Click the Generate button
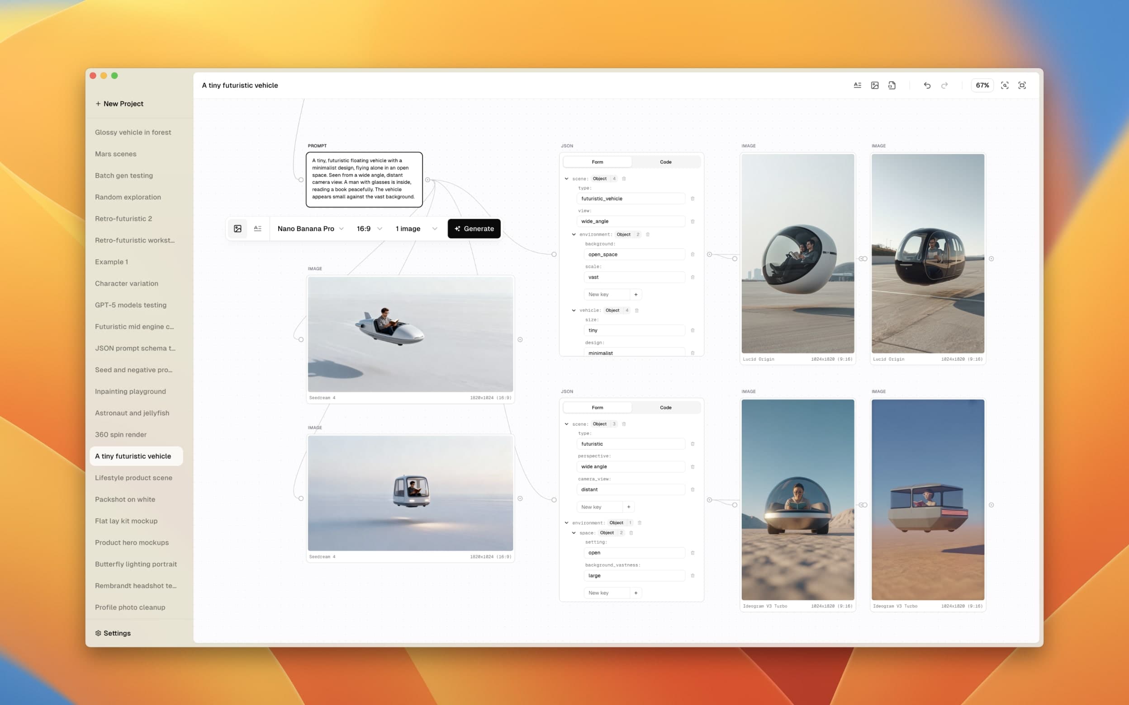 tap(474, 229)
